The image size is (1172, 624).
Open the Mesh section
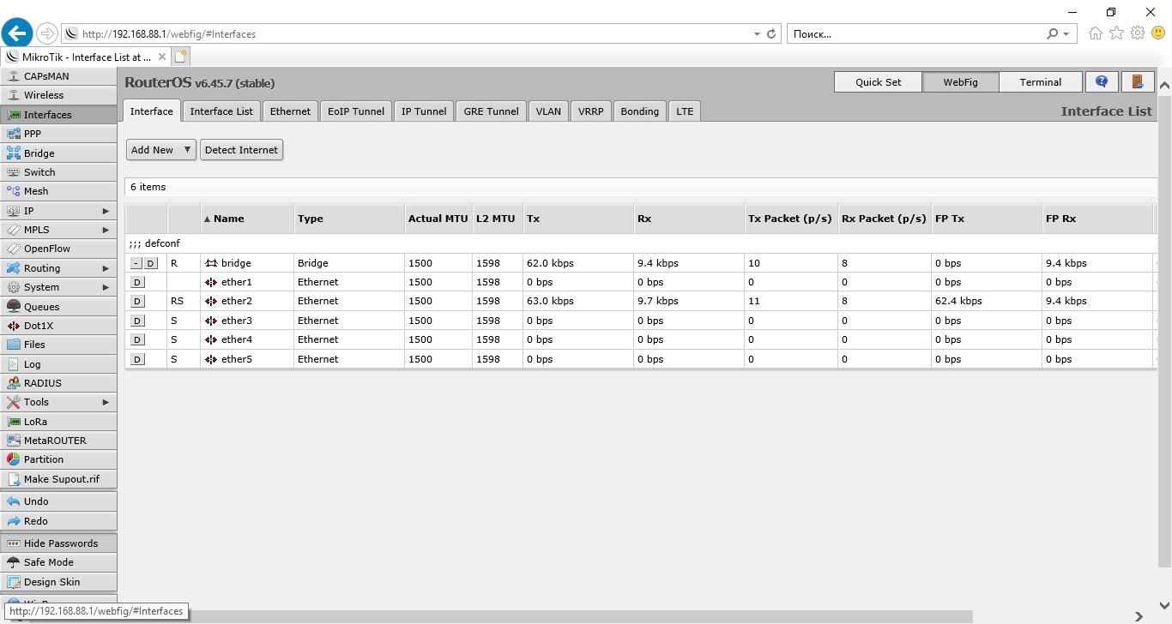click(x=58, y=191)
